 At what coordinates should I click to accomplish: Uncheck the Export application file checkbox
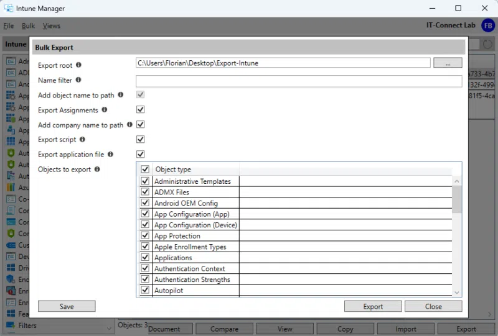[141, 155]
